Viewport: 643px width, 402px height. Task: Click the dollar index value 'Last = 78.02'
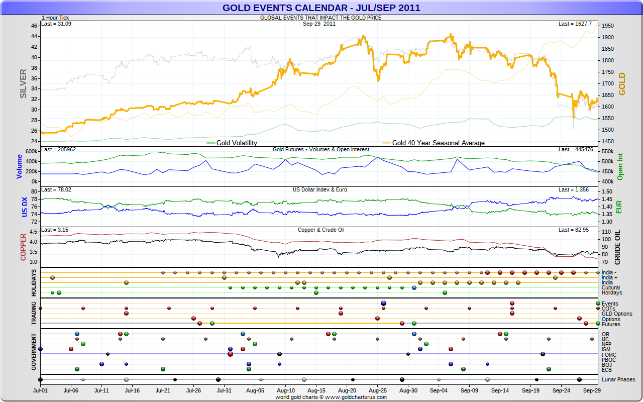[x=56, y=189]
